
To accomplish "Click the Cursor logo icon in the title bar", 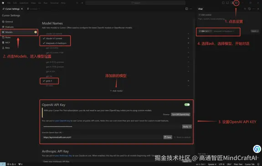I will coord(3,3).
